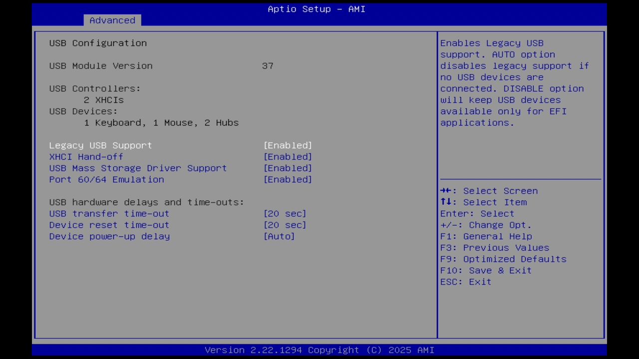639x359 pixels.
Task: Open the Legacy USB Support value selector
Action: click(288, 145)
